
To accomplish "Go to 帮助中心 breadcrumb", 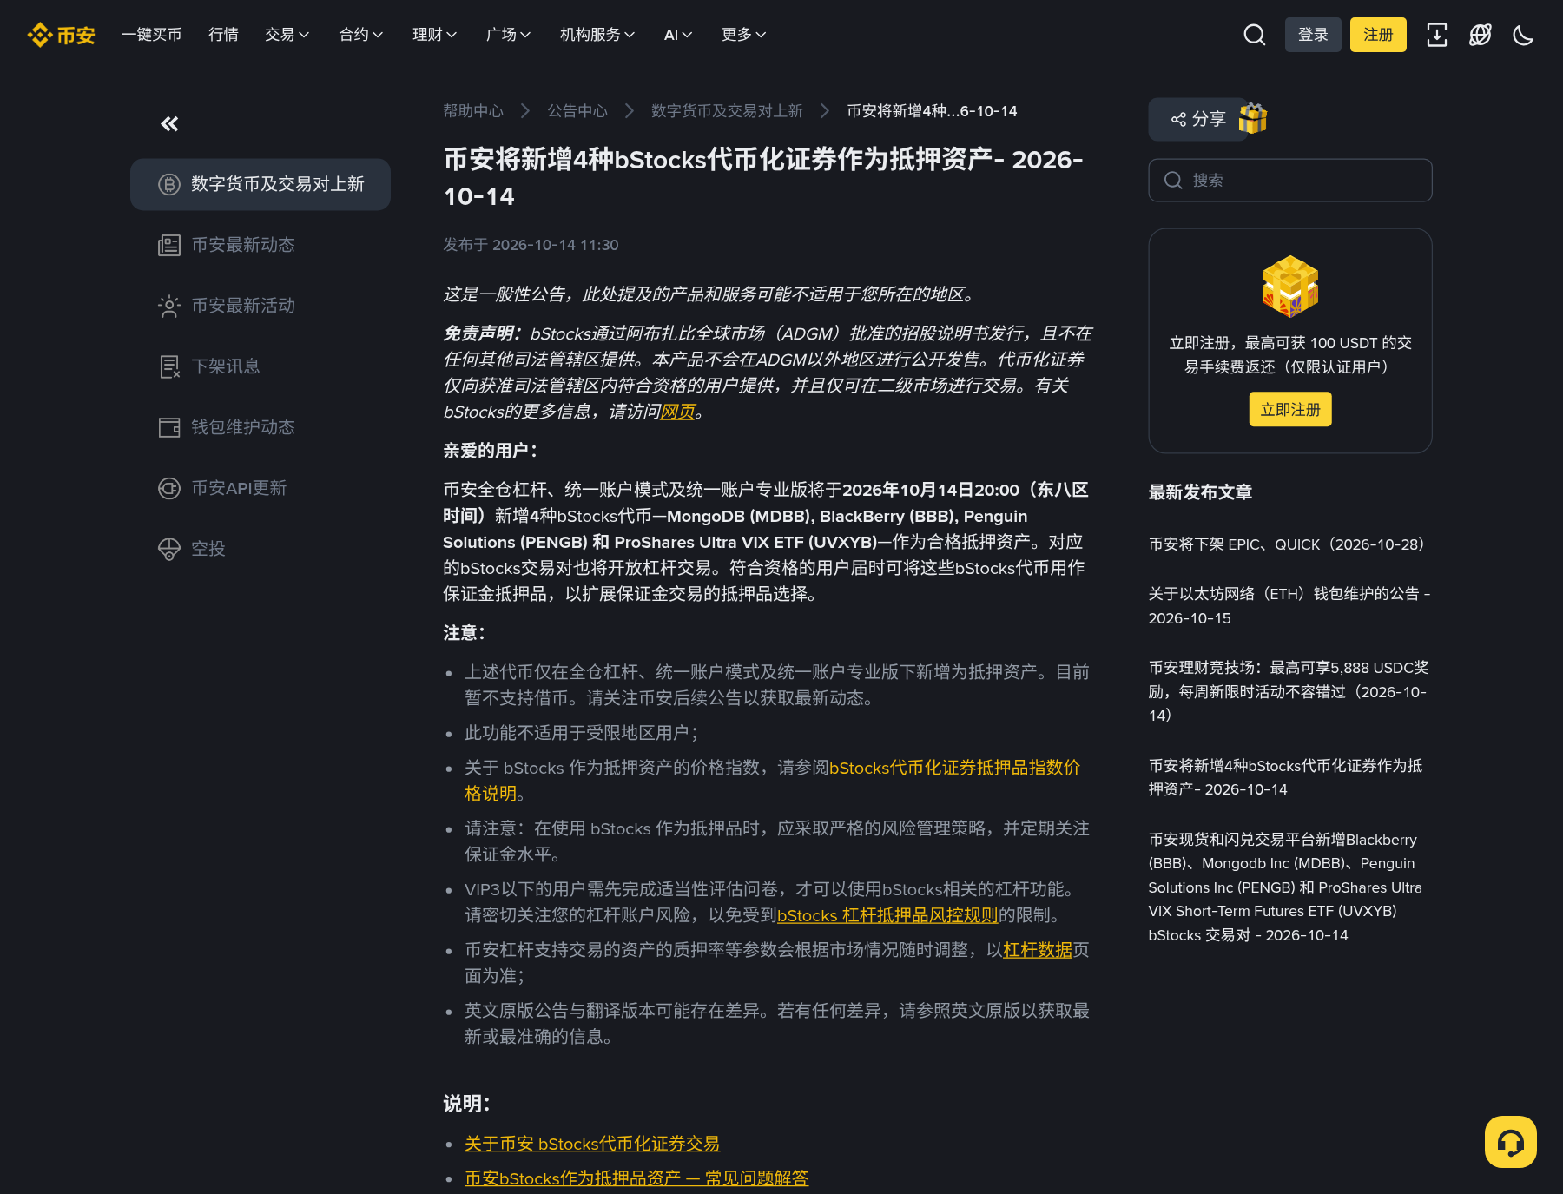I will point(473,111).
